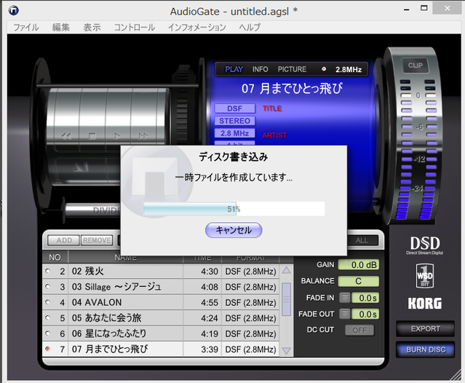Screen dimensions: 465x383
Task: Click the DSD Direct Stream Digital logo
Action: click(x=425, y=245)
